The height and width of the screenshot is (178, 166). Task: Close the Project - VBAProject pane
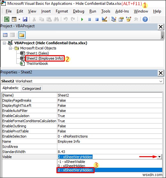click(161, 27)
